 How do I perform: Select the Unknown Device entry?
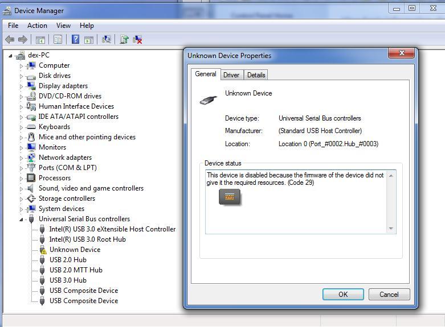tap(75, 250)
